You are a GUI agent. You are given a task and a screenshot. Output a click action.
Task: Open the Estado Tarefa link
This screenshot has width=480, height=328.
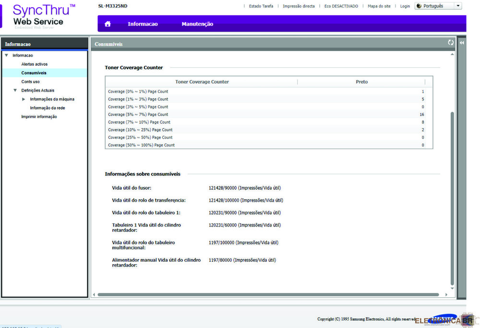coord(261,6)
